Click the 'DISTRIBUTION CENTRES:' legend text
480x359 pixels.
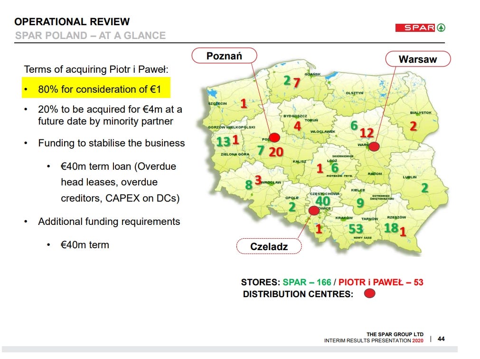[298, 294]
